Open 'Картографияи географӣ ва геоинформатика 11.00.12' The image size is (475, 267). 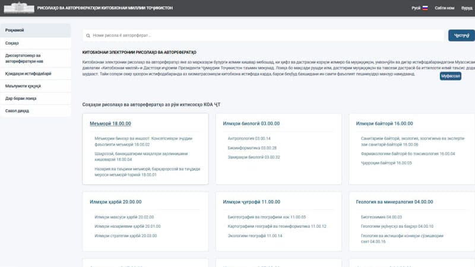(277, 226)
